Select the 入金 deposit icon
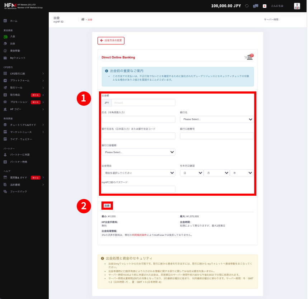The width and height of the screenshot is (308, 299). pos(5,36)
